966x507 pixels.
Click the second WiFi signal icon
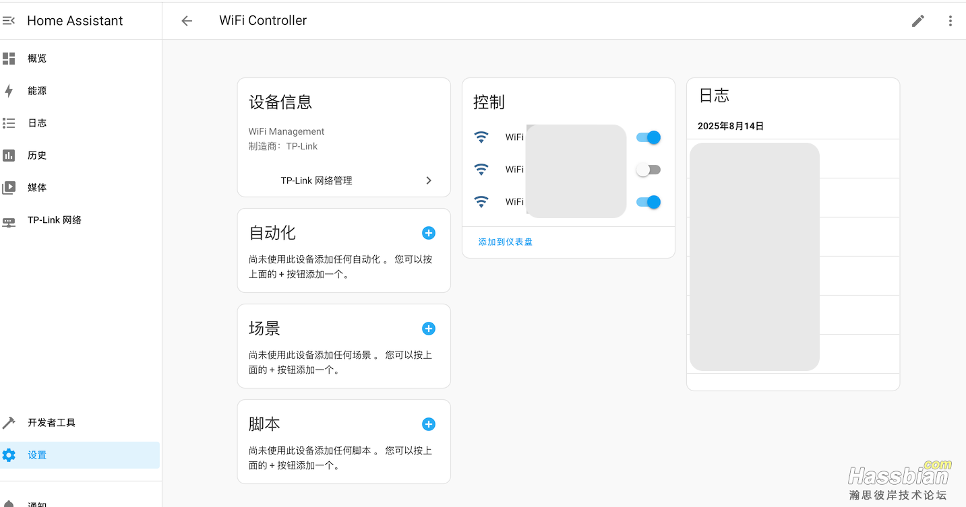(x=481, y=170)
